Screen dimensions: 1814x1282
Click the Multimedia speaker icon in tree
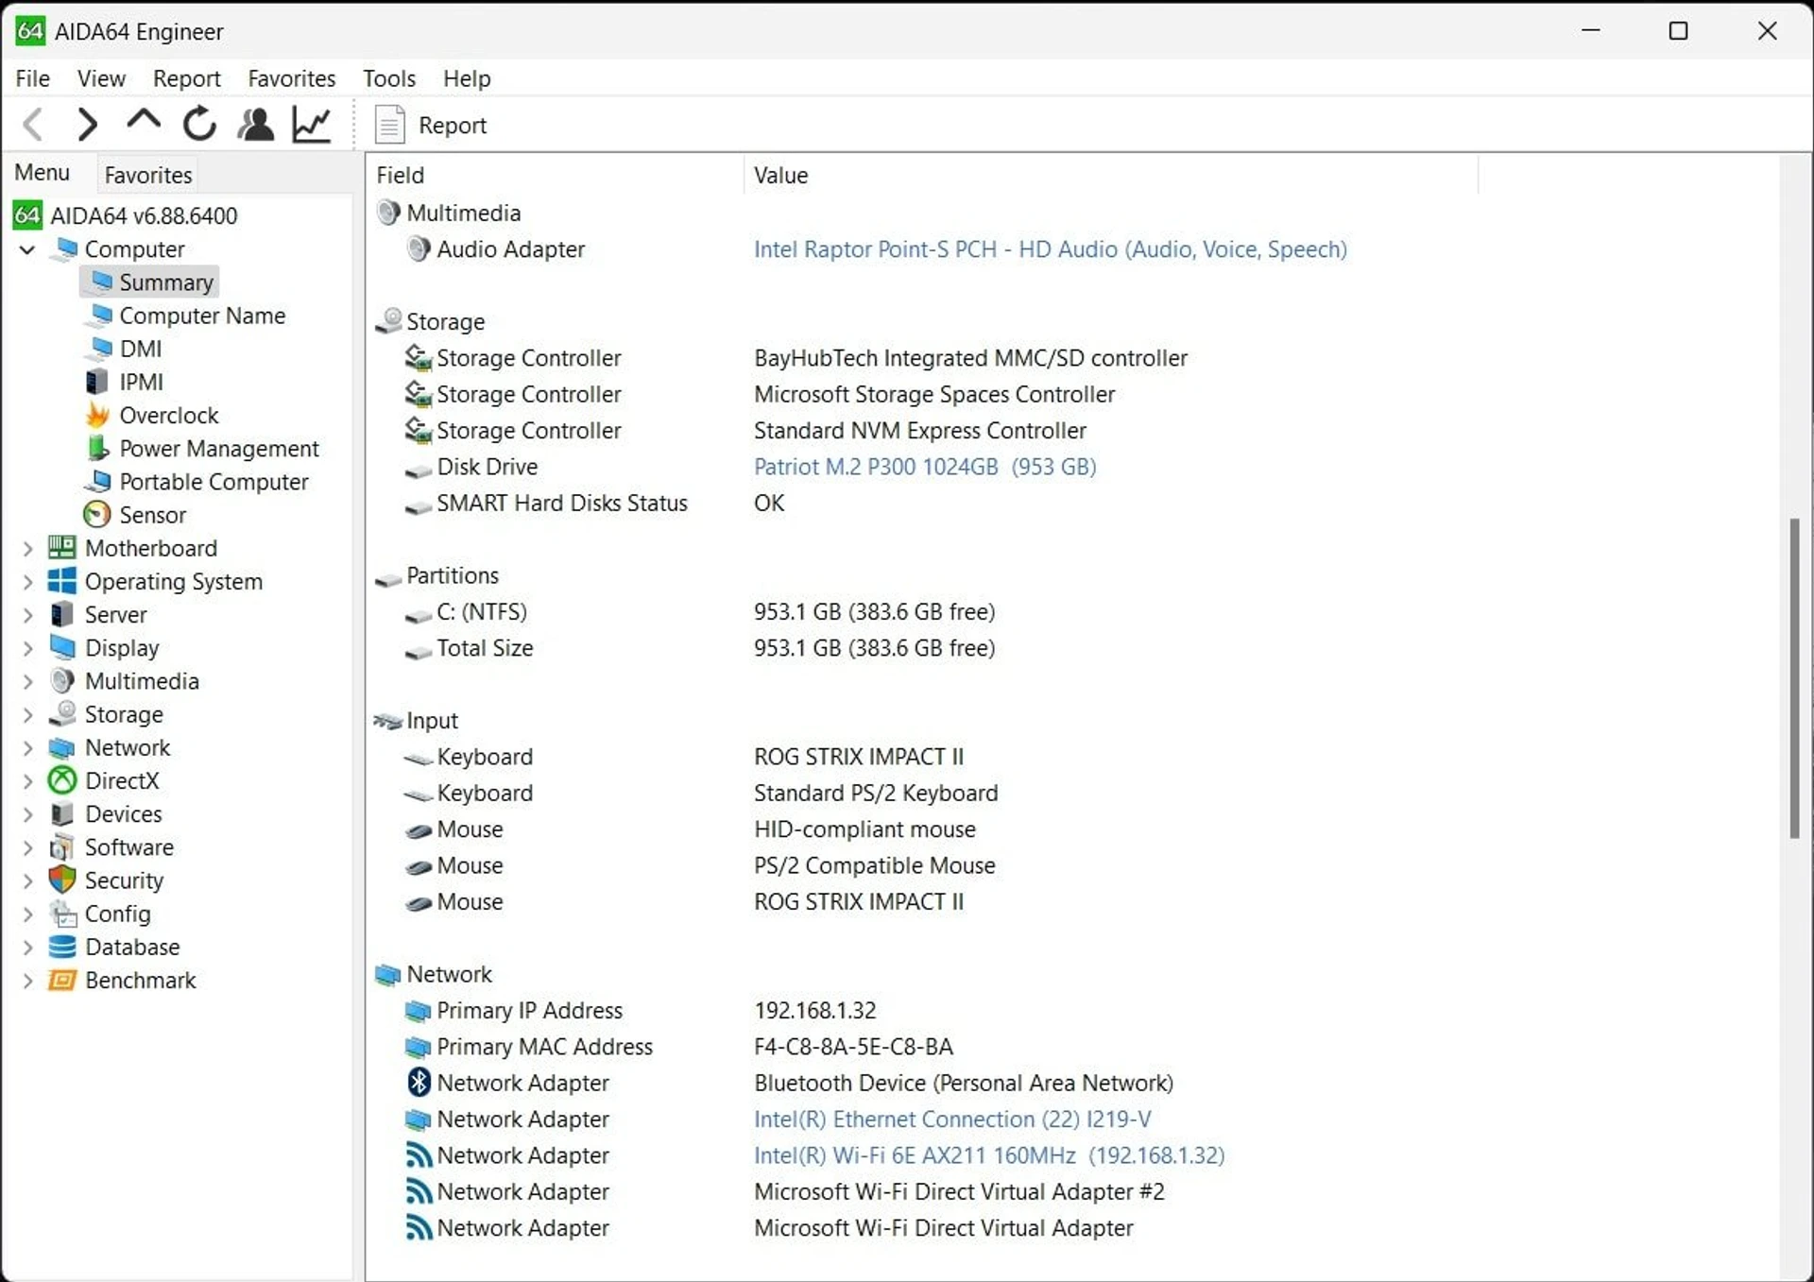pyautogui.click(x=62, y=680)
